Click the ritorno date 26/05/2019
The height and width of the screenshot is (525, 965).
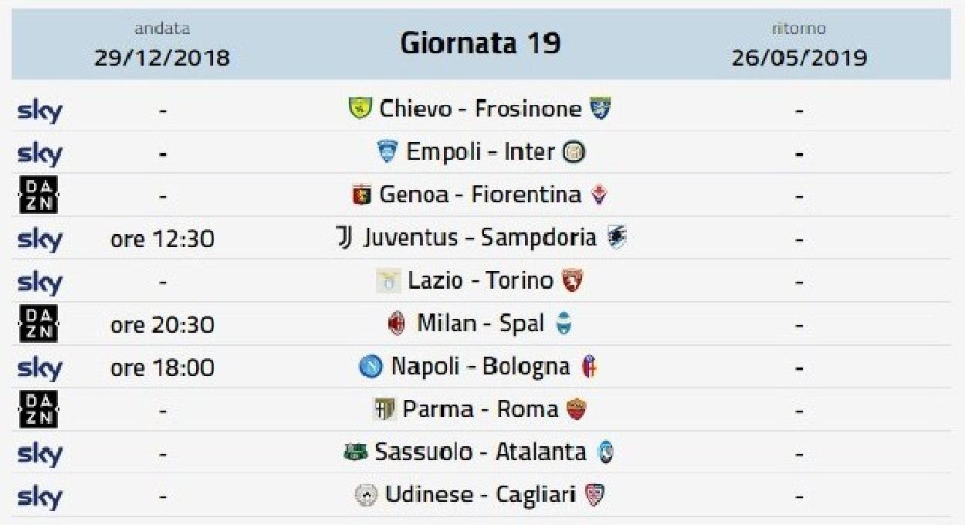[x=799, y=58]
